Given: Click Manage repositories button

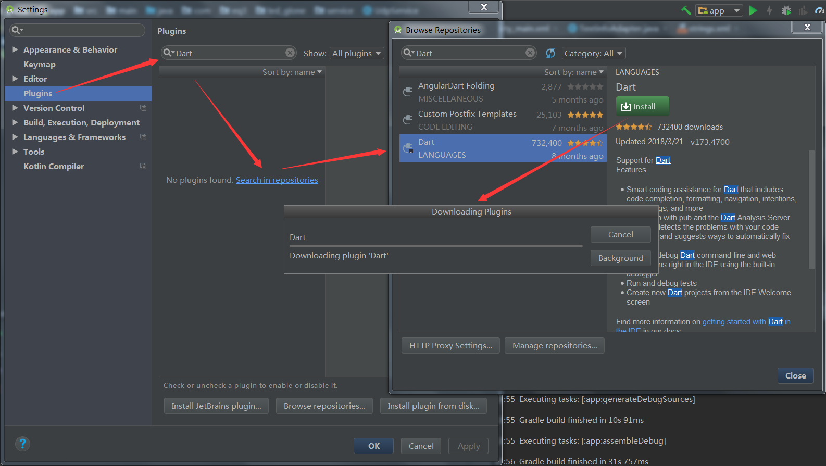Looking at the screenshot, I should (554, 345).
